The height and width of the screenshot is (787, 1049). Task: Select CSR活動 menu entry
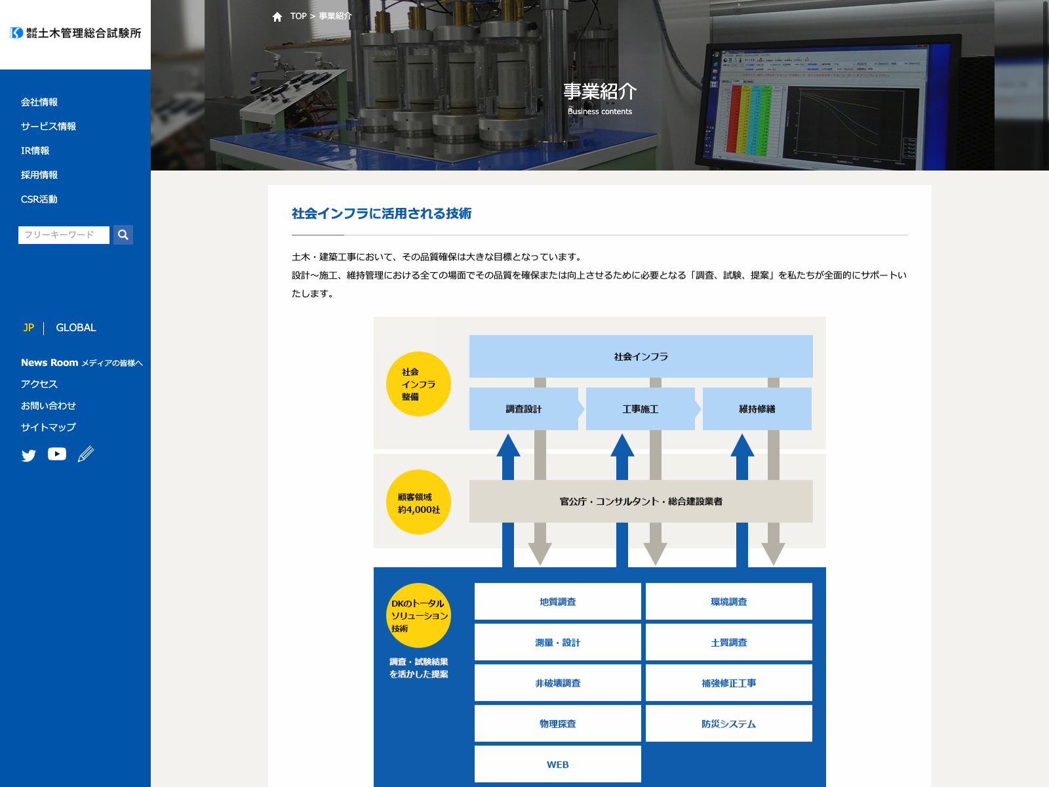[x=39, y=199]
